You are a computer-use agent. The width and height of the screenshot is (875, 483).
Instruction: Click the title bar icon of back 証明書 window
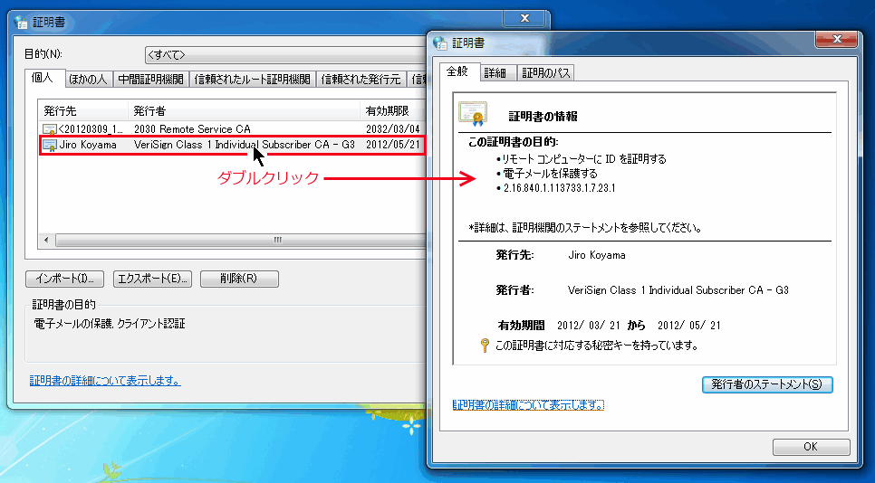(x=21, y=23)
